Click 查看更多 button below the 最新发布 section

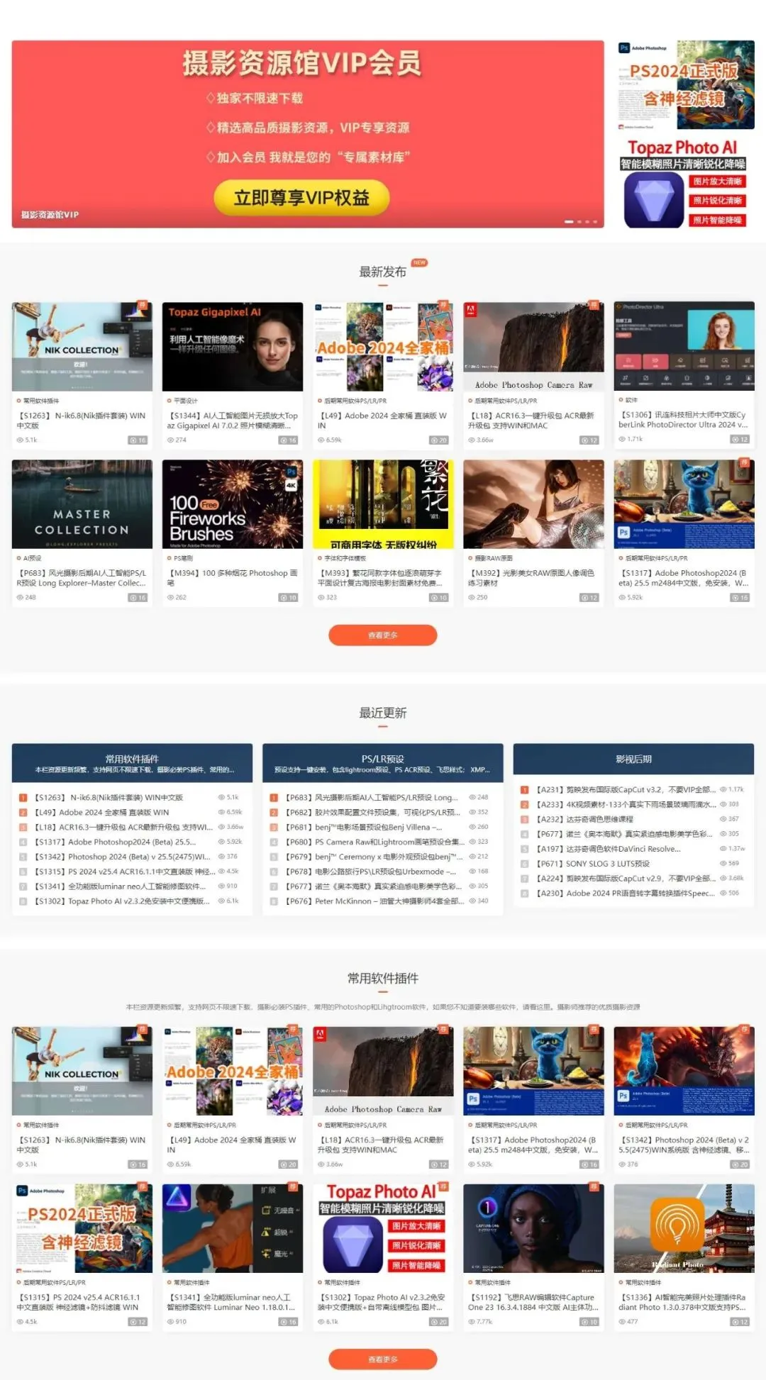(x=383, y=635)
